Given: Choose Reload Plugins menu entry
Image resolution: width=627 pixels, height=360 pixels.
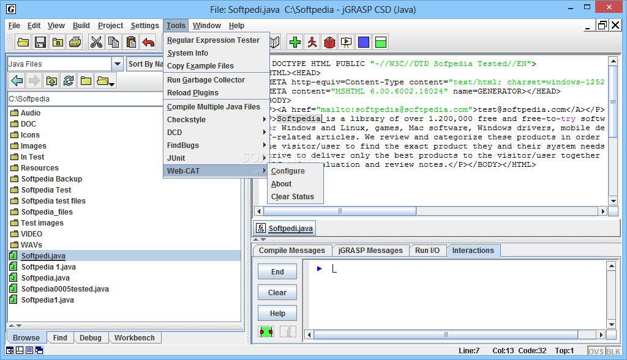Looking at the screenshot, I should (216, 92).
